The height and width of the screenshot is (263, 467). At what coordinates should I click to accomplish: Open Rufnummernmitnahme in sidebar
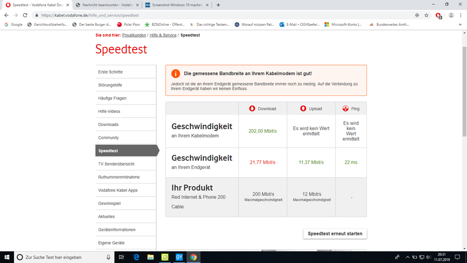126,177
